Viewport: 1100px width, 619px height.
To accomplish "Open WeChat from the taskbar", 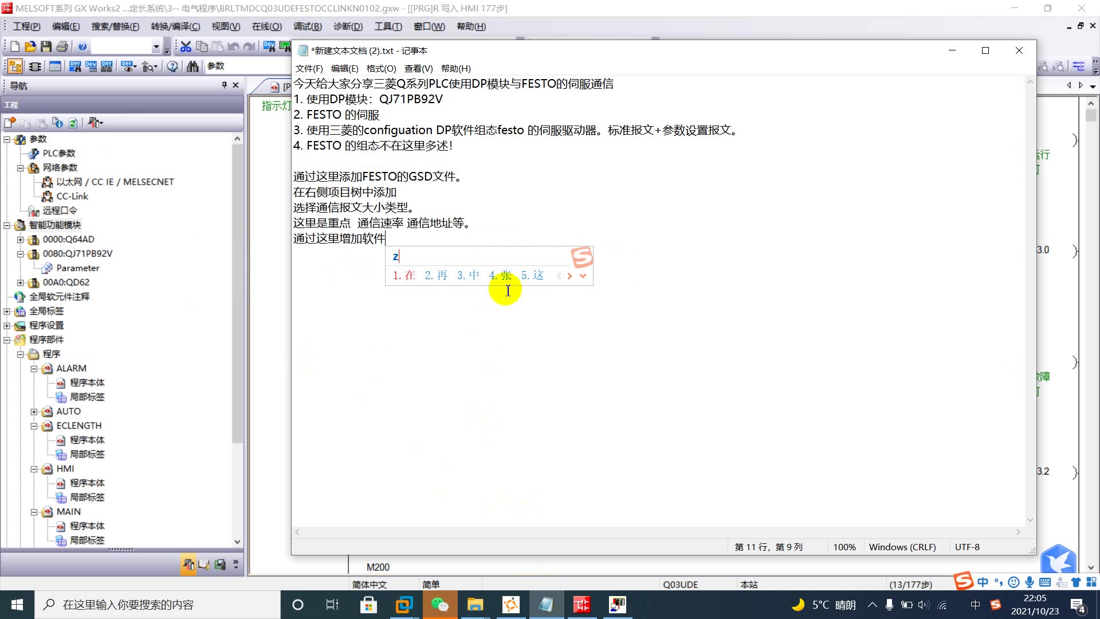I will tap(439, 604).
